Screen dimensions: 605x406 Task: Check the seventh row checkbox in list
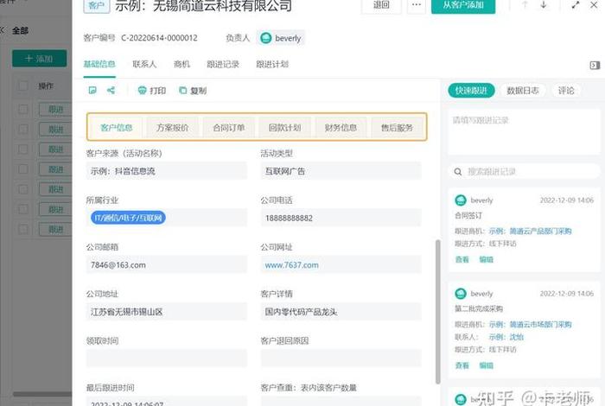(x=23, y=230)
